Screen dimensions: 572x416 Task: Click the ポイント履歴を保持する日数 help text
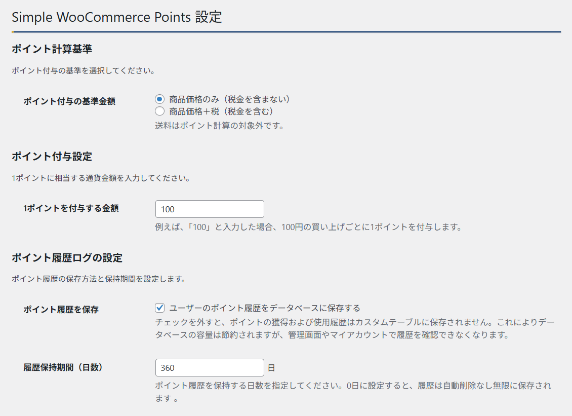pos(353,392)
